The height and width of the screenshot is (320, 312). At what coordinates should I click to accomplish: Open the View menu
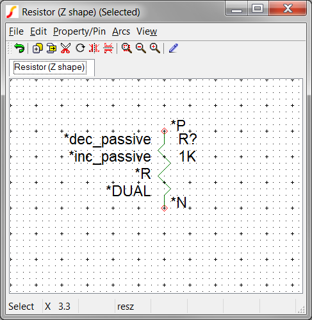147,31
